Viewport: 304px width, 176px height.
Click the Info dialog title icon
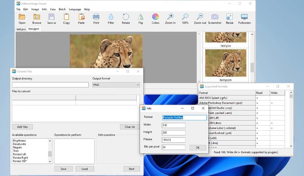tap(144, 108)
